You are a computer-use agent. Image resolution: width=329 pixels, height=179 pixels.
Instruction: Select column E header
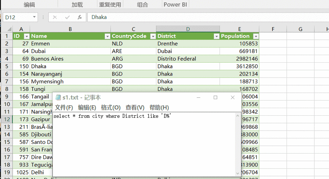coord(240,29)
